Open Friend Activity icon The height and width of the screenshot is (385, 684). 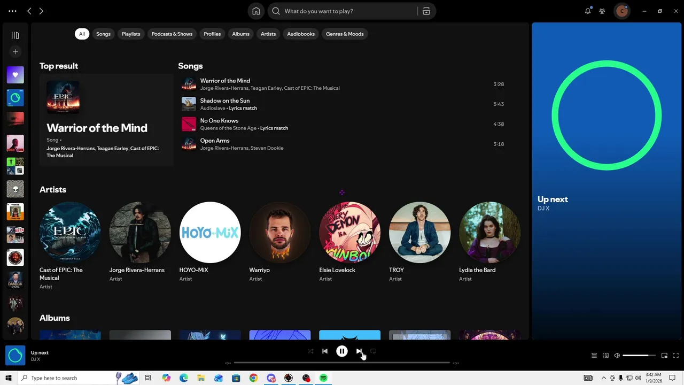coord(602,11)
